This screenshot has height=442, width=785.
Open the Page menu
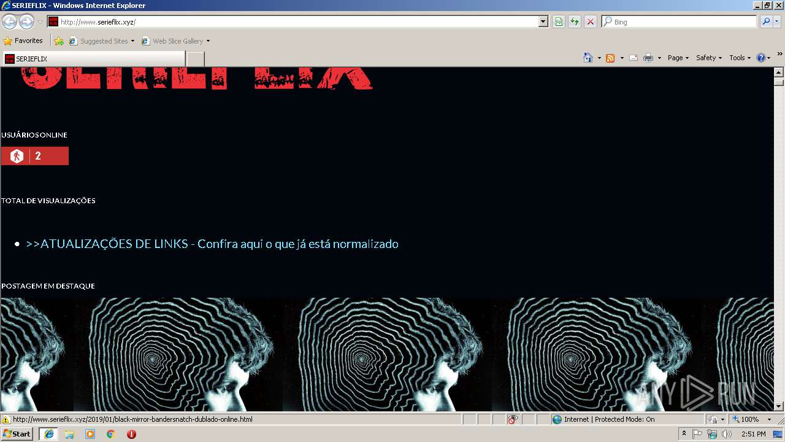coord(678,58)
